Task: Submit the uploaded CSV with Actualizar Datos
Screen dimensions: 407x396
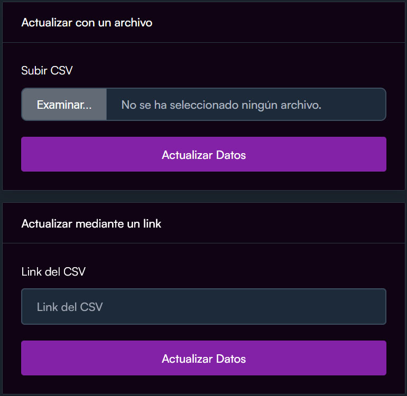Action: 203,155
